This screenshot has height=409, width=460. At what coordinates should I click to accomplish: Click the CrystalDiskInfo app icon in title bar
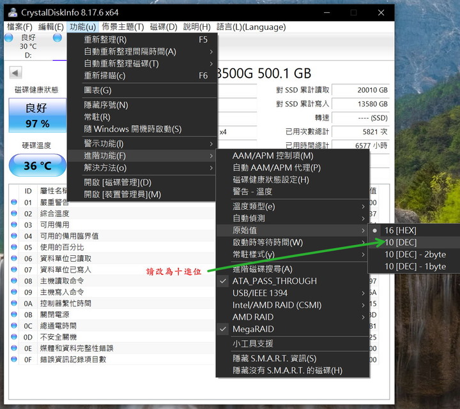tap(13, 13)
